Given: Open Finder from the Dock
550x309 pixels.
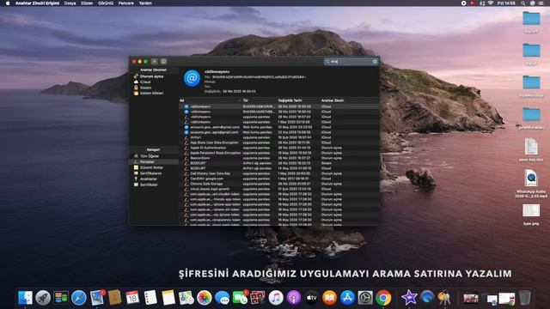Looking at the screenshot, I should click(25, 298).
